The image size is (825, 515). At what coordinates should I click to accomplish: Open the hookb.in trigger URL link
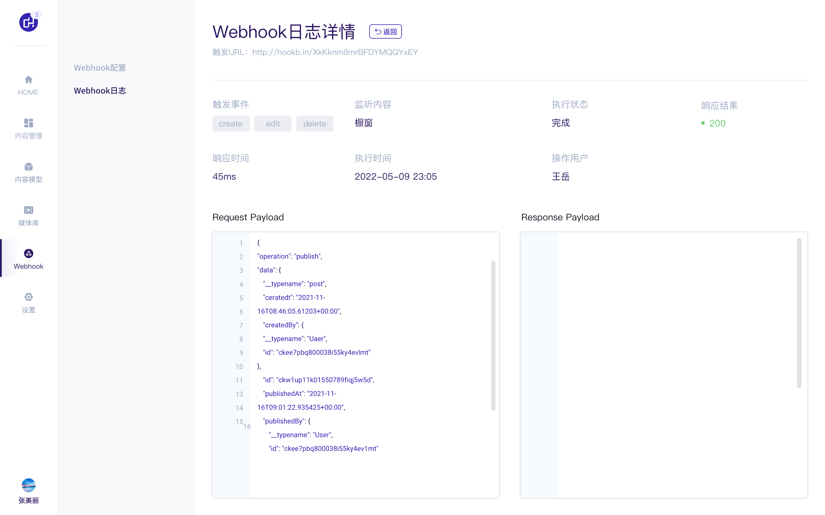pos(335,52)
